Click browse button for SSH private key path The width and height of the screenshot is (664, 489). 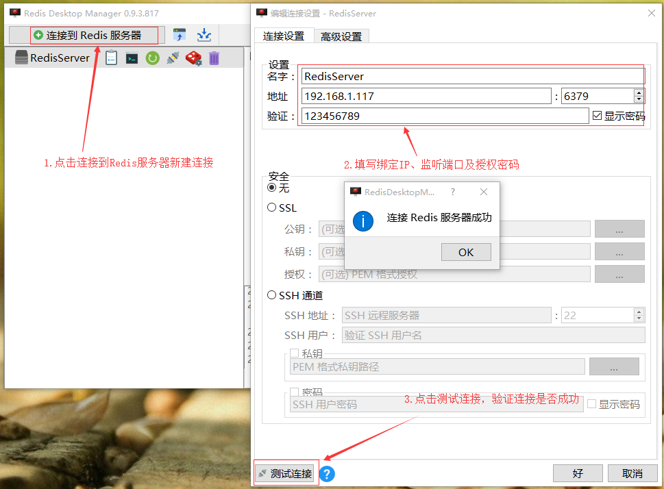click(614, 366)
